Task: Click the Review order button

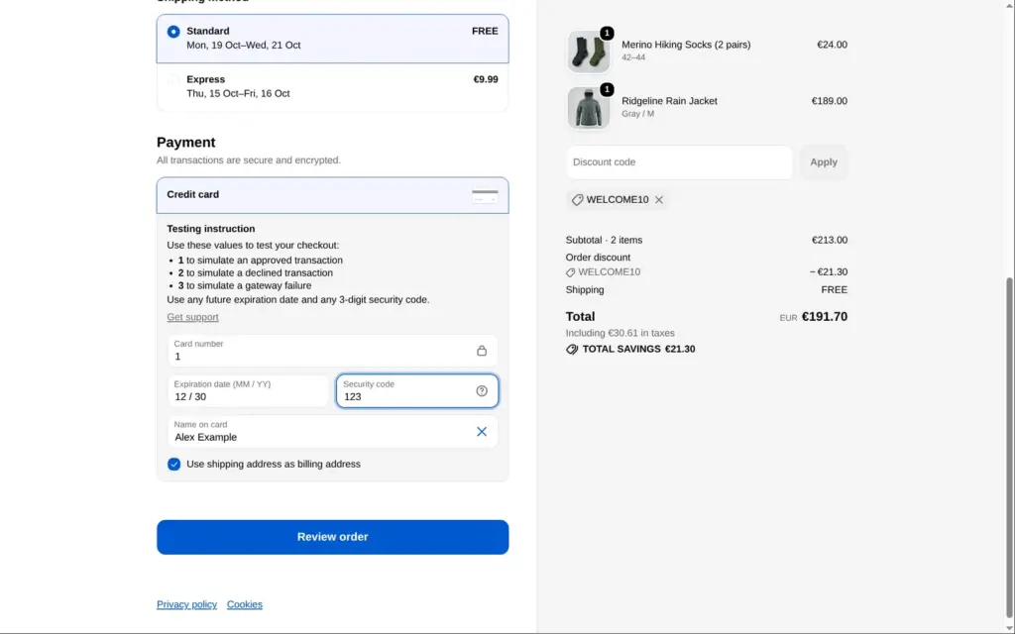Action: coord(333,537)
